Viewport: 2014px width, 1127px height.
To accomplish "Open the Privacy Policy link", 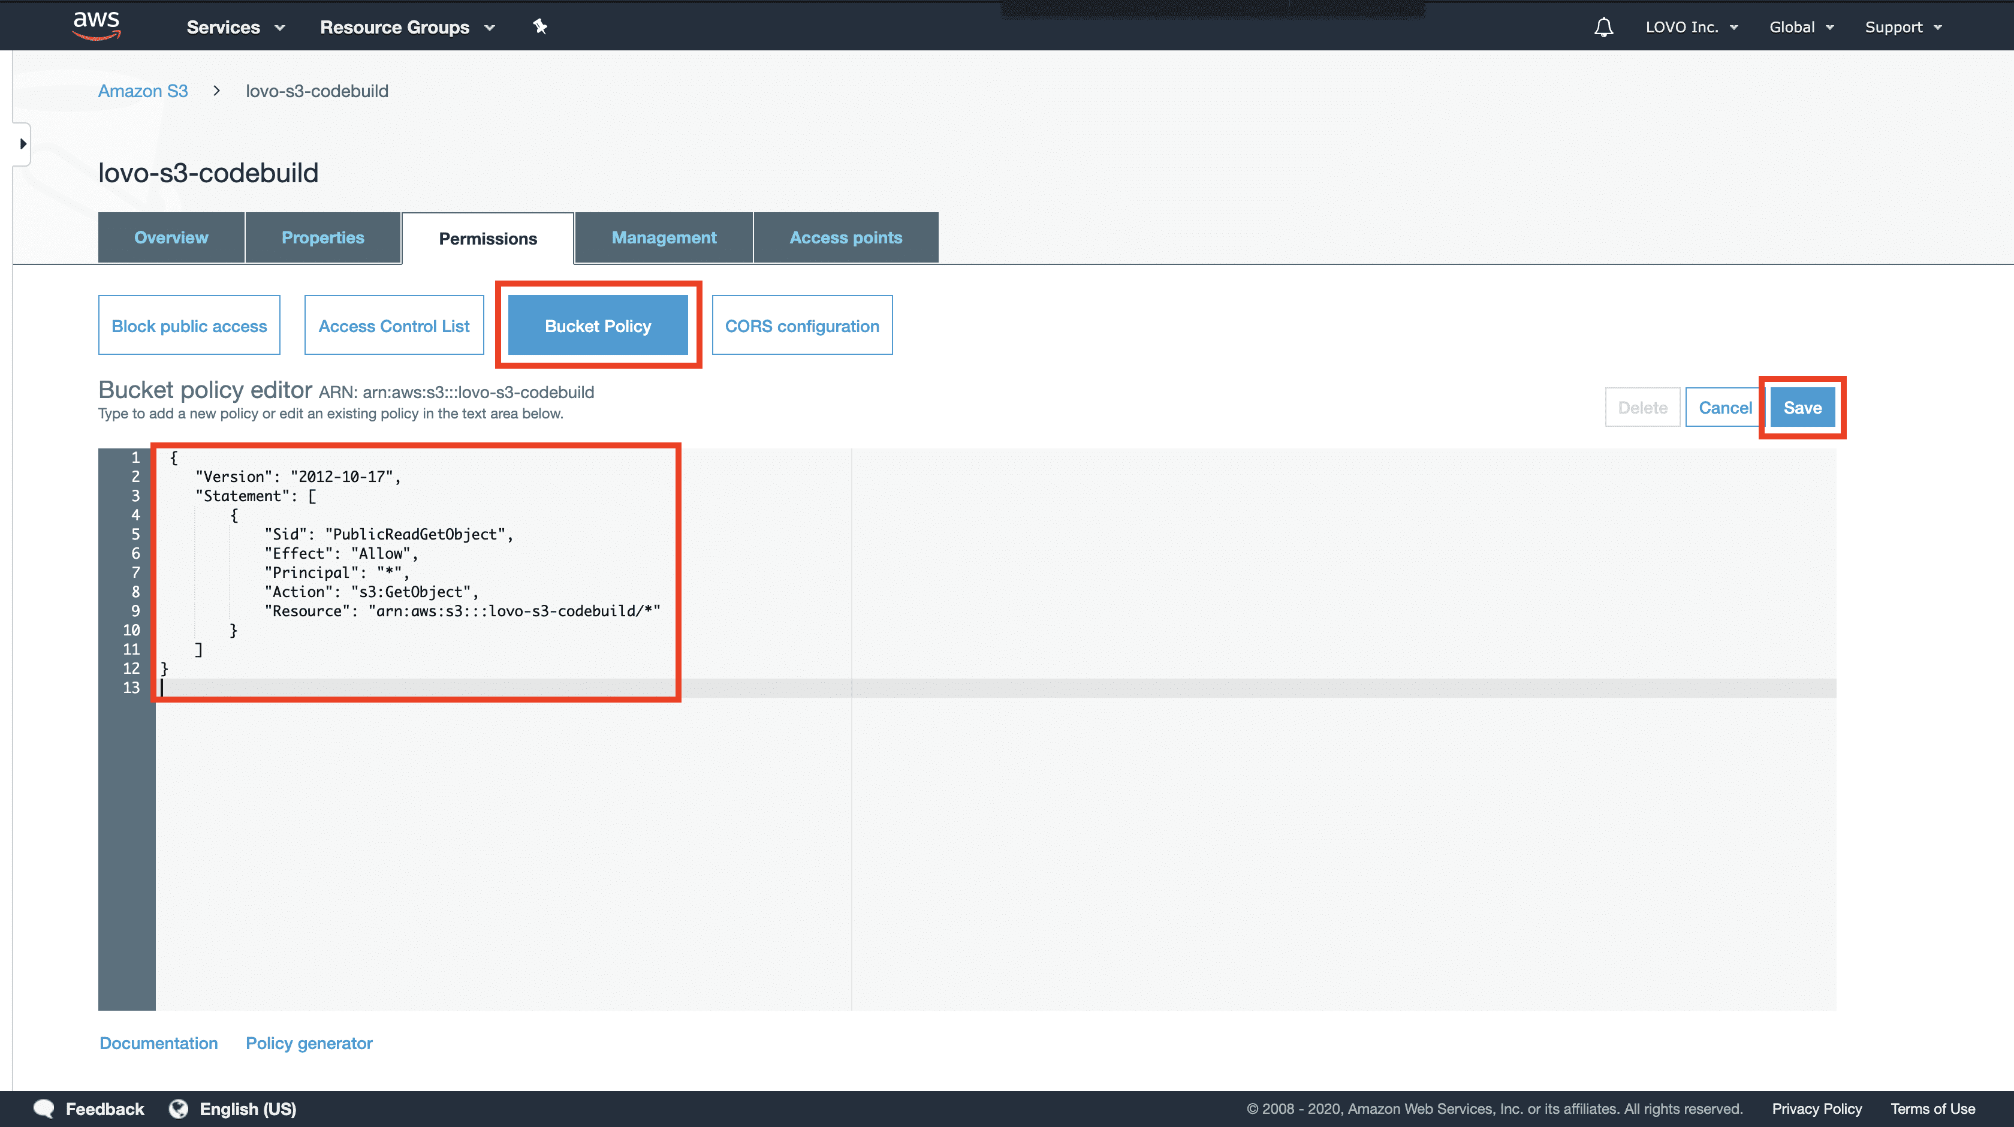I will click(1817, 1108).
